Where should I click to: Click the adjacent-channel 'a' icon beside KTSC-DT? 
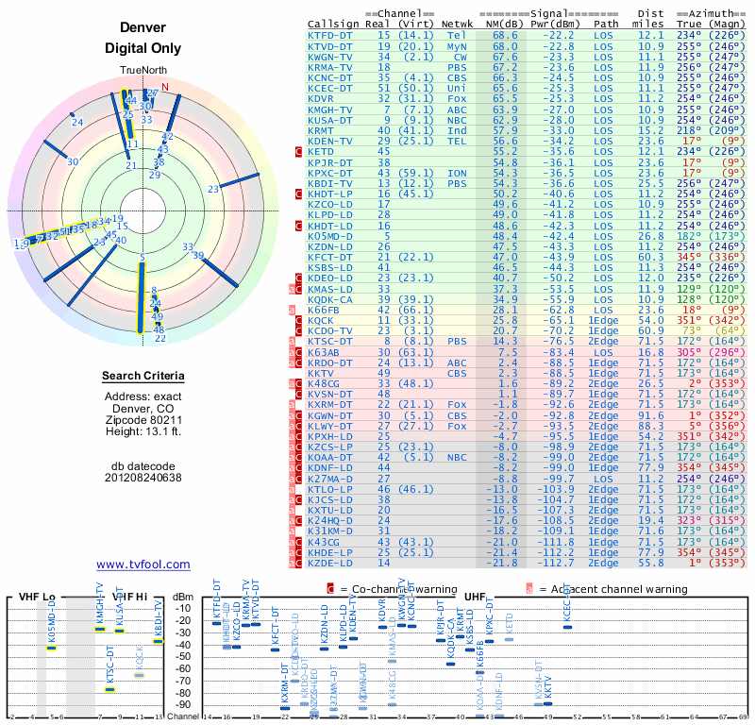[292, 342]
